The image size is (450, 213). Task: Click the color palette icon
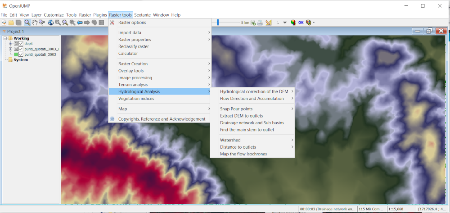[x=309, y=23]
